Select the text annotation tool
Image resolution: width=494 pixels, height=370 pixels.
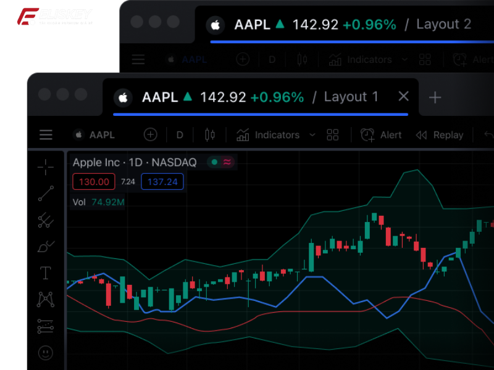click(x=45, y=273)
